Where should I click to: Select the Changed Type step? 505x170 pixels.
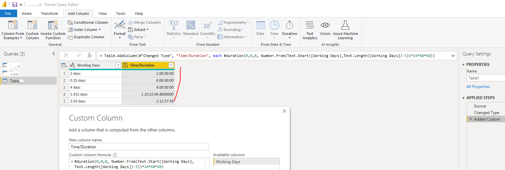pos(486,113)
